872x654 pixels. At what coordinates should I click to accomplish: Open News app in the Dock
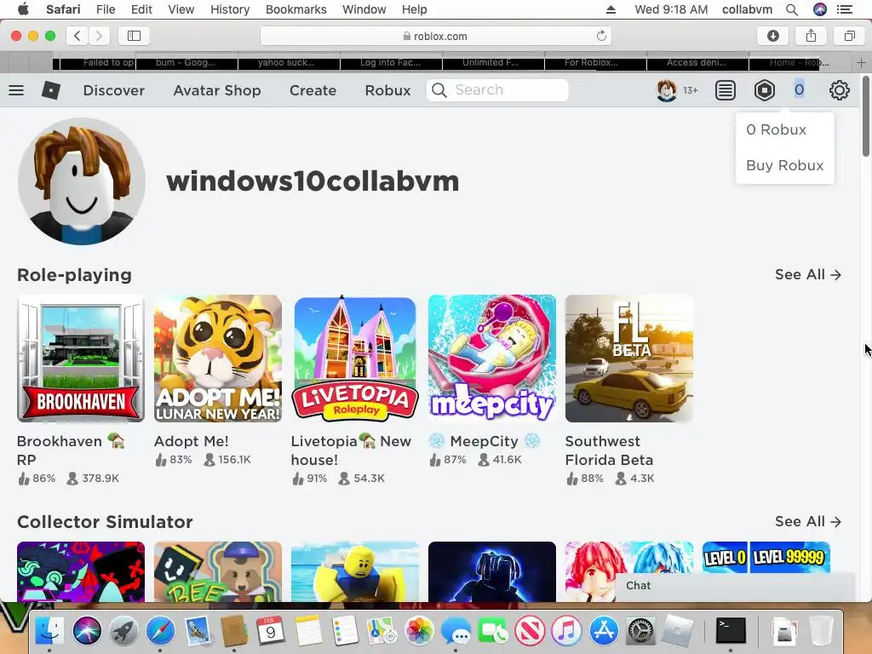click(530, 631)
